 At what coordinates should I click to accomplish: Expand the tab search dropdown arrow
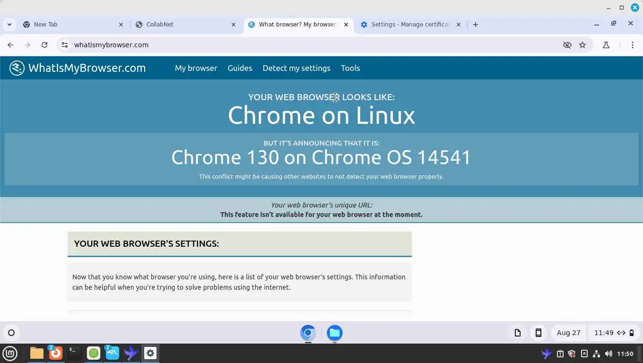(9, 25)
